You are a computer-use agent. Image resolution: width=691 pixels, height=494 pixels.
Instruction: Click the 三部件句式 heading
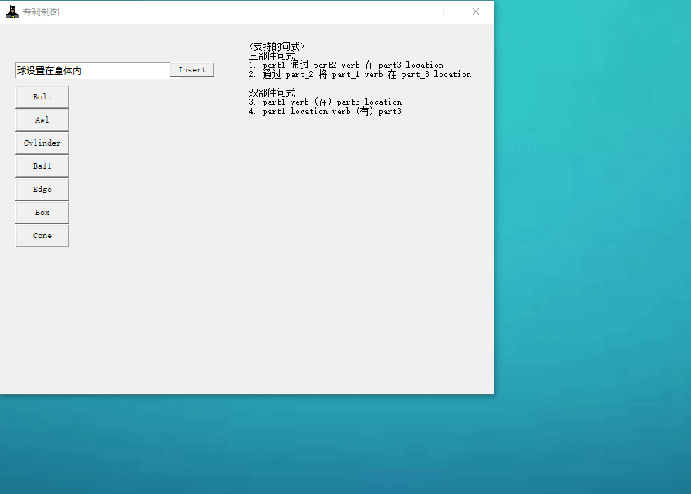point(271,56)
